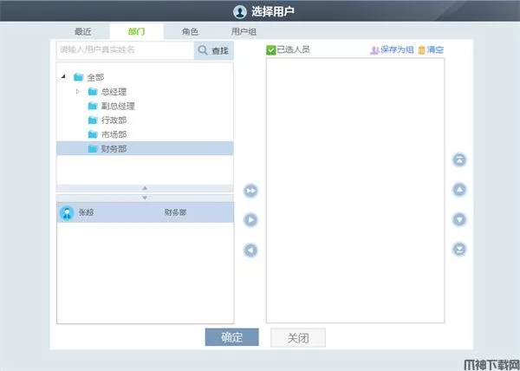The width and height of the screenshot is (520, 371).
Task: Select the 总经理 department row
Action: coord(145,92)
